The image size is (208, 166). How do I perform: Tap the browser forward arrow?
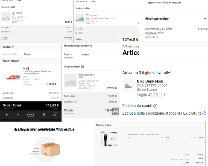coord(18,115)
